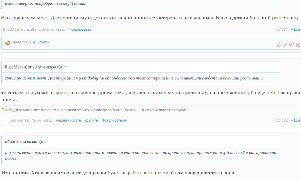Report RussMass-Consultant's post with Пожаловаться

coord(81,29)
